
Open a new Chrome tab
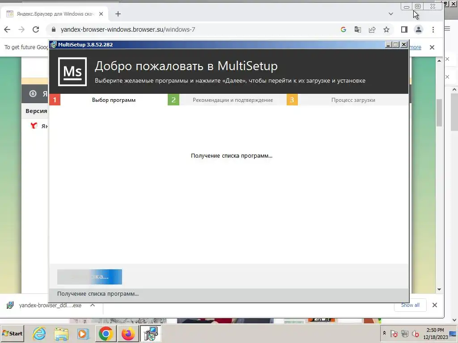point(118,14)
